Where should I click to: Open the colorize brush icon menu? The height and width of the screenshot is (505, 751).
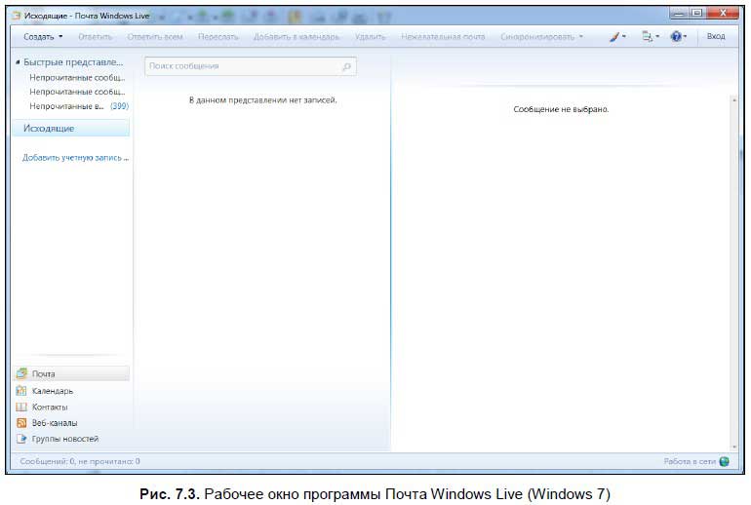[x=616, y=36]
